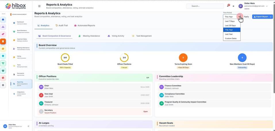Open Meeting Attendance in sidebar menu
275x131 pixels.
point(21,49)
